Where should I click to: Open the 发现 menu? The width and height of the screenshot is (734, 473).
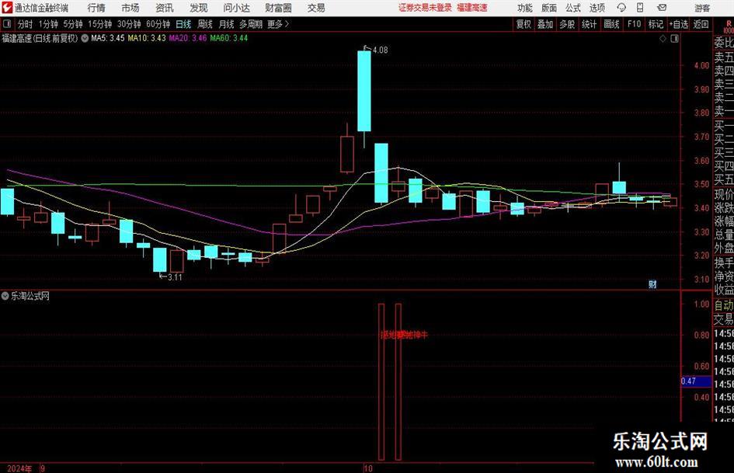point(199,8)
